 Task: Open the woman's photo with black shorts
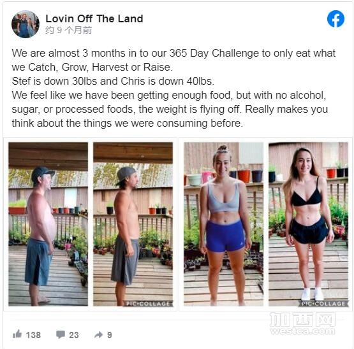pyautogui.click(x=309, y=224)
